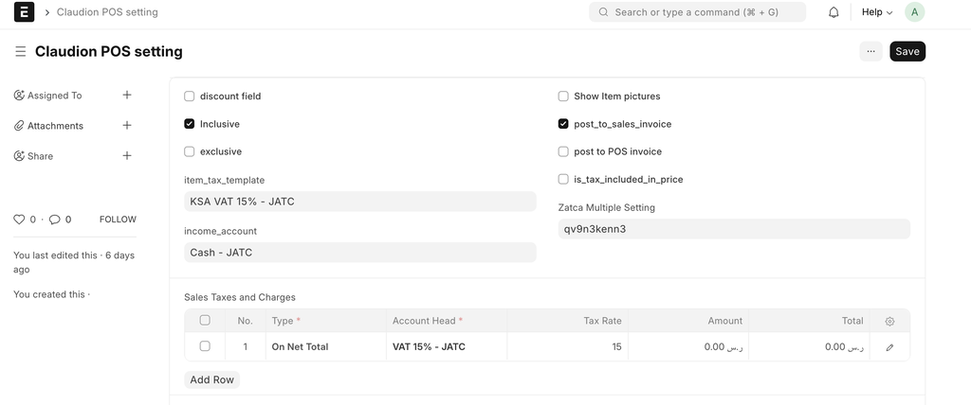Click the row 1 Amount cell
The width and height of the screenshot is (971, 405).
(688, 347)
